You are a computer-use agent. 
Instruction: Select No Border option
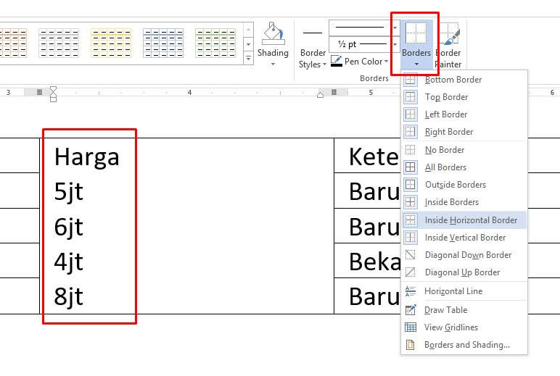click(464, 150)
